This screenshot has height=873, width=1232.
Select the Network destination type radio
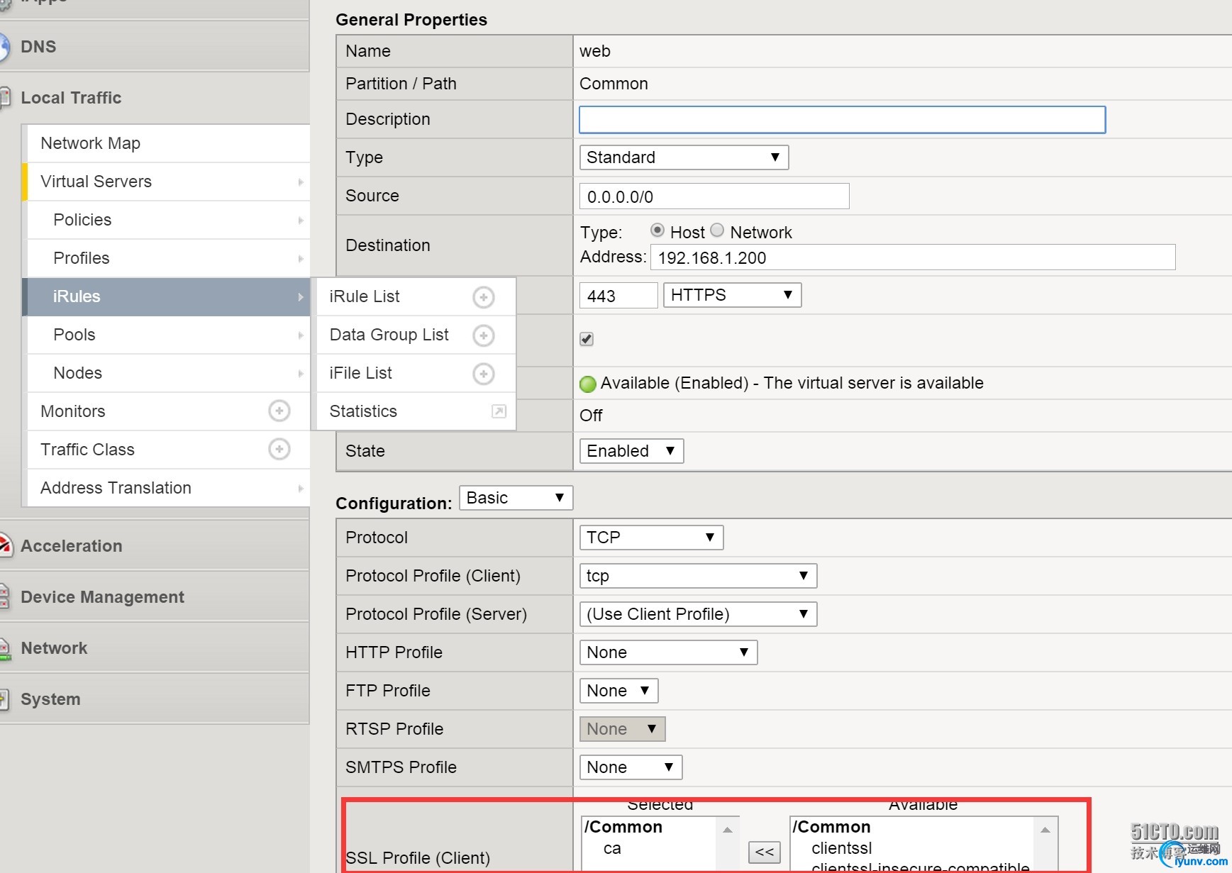click(x=717, y=230)
